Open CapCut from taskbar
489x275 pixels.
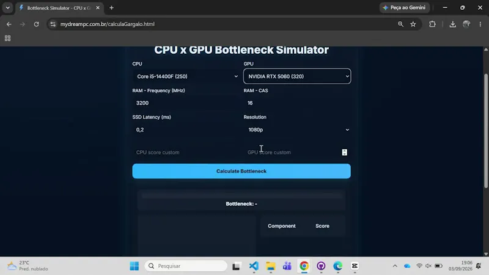coord(355,266)
